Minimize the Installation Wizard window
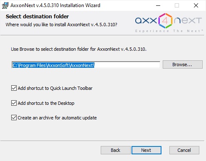The width and height of the screenshot is (206, 161). click(158, 5)
